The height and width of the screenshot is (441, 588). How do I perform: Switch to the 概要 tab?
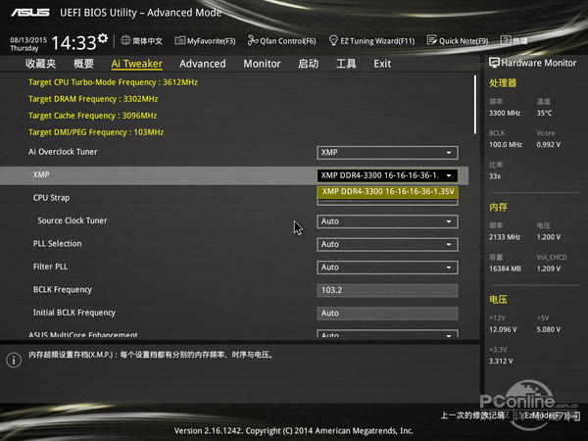point(83,64)
